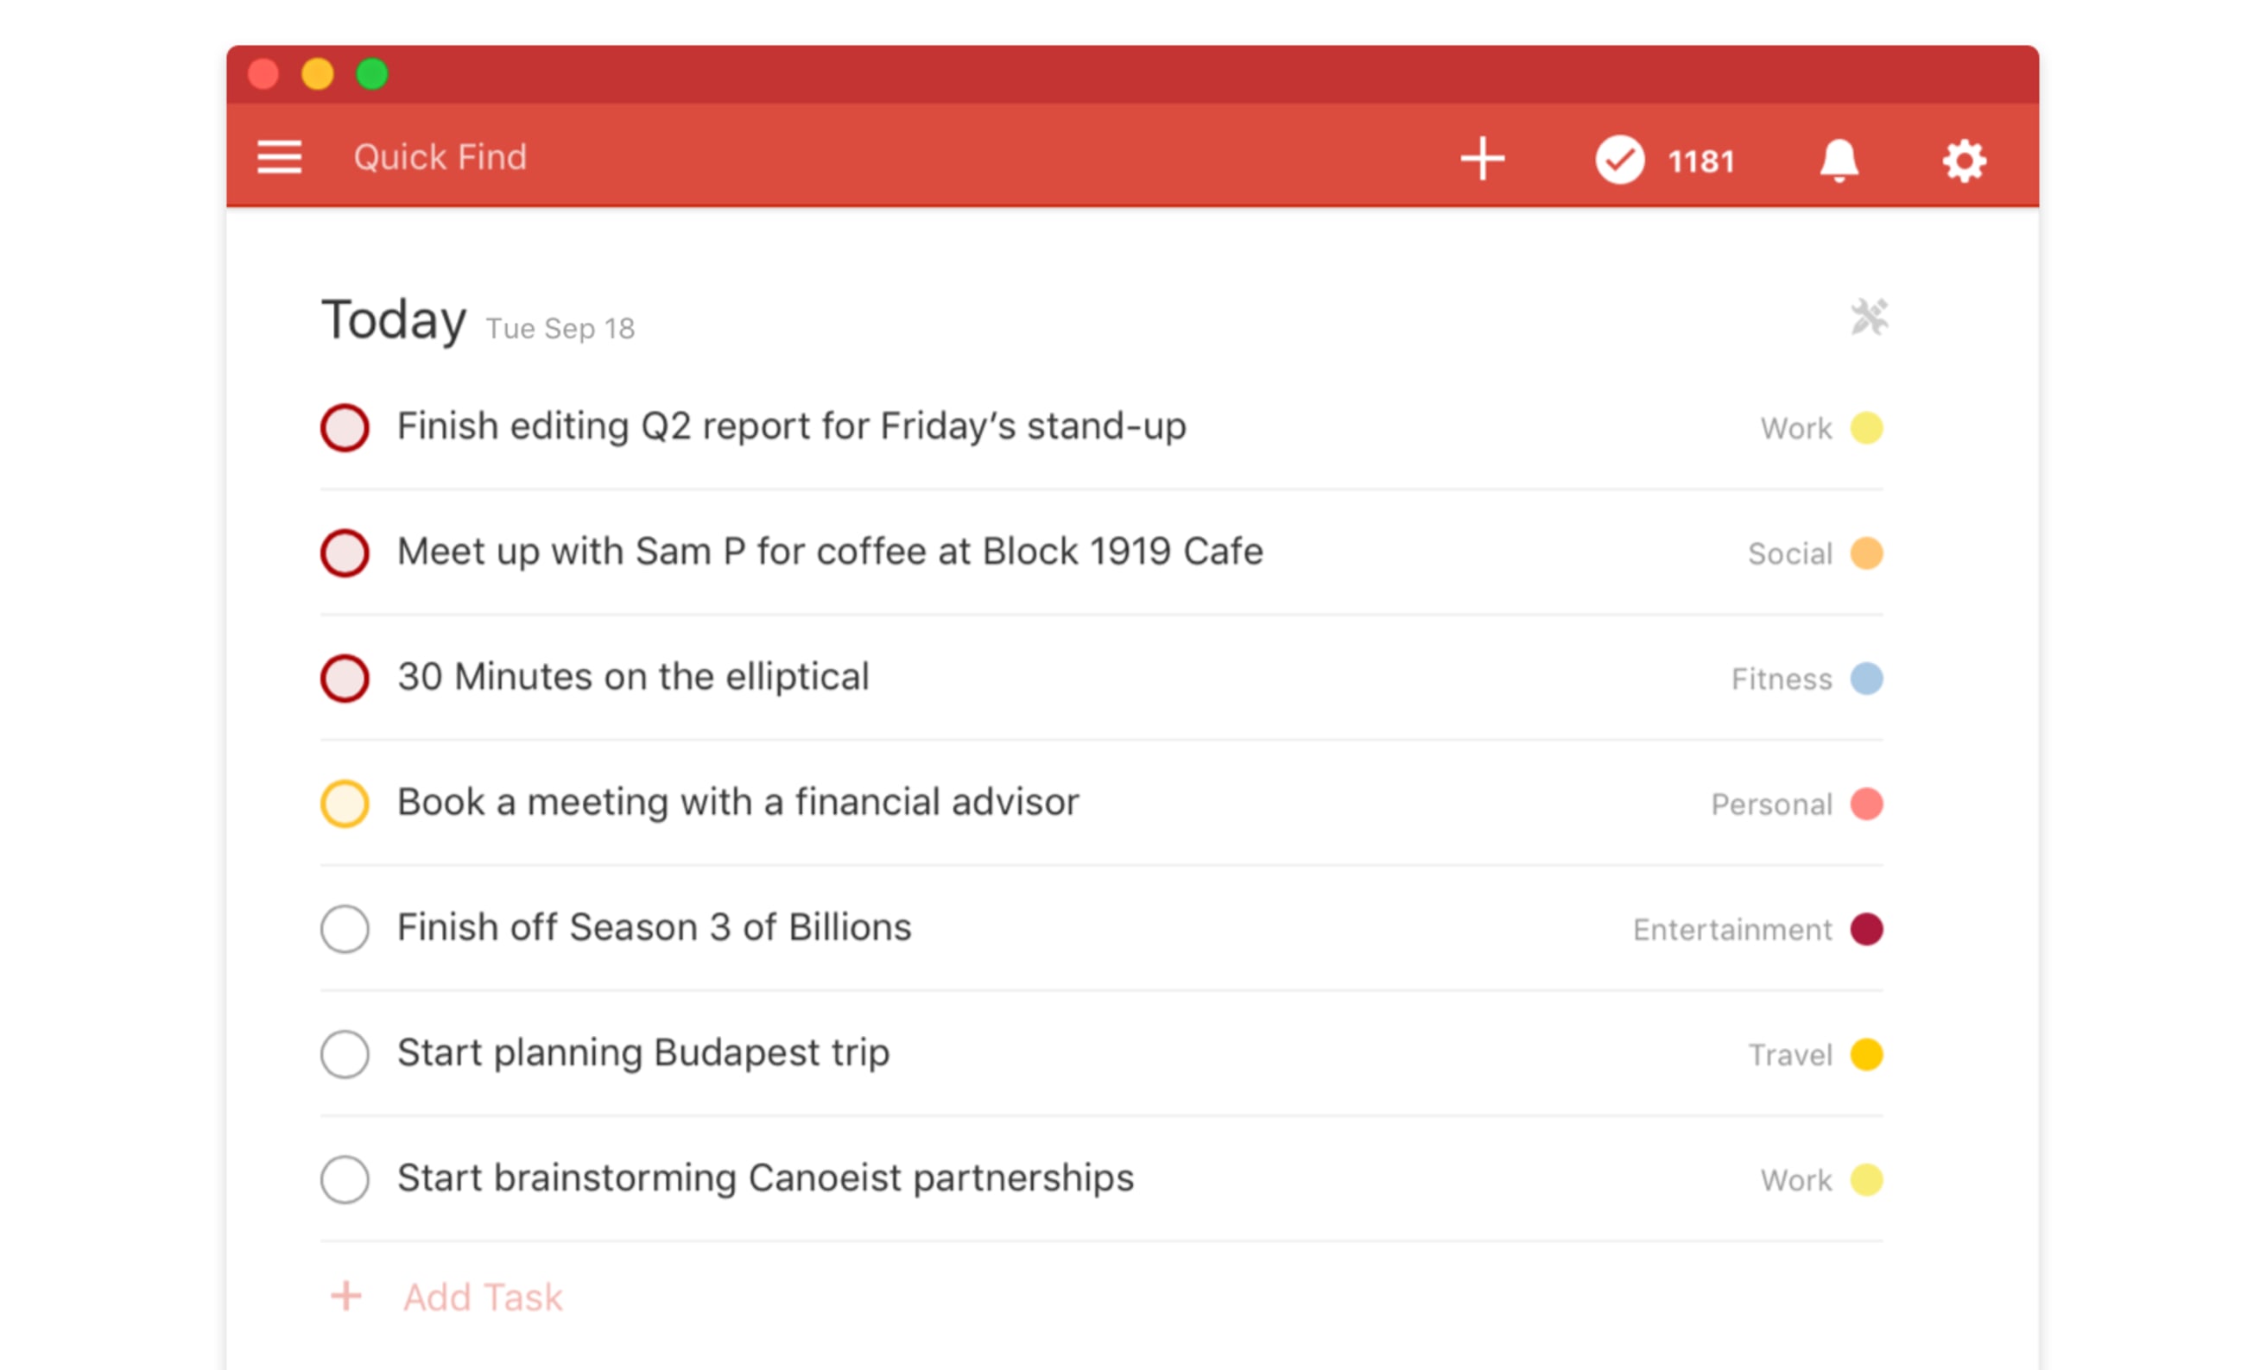Click salmon Personal project dot
The image size is (2266, 1370).
[1866, 803]
